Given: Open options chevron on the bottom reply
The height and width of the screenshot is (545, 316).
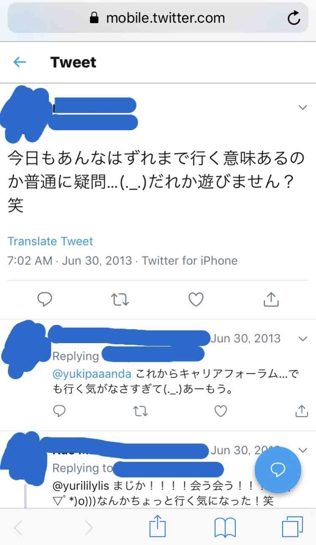Looking at the screenshot, I should click(302, 450).
